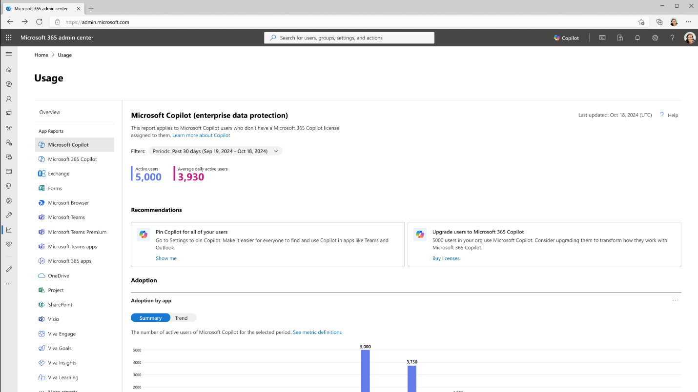Viewport: 698px width, 392px height.
Task: Open the account avatar in admin header
Action: click(x=690, y=38)
